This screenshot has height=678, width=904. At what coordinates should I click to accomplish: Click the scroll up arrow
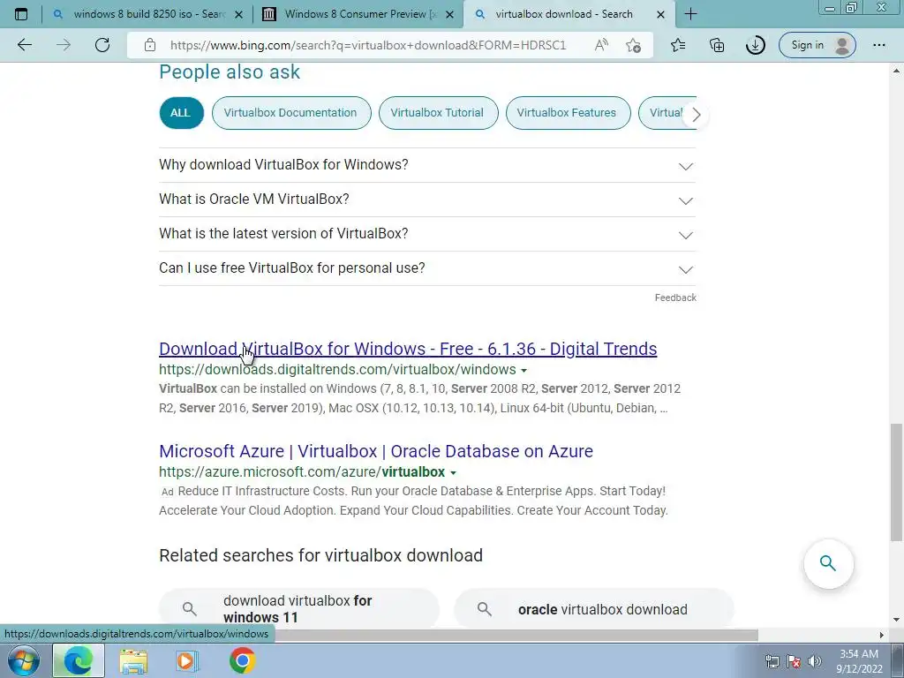point(896,71)
